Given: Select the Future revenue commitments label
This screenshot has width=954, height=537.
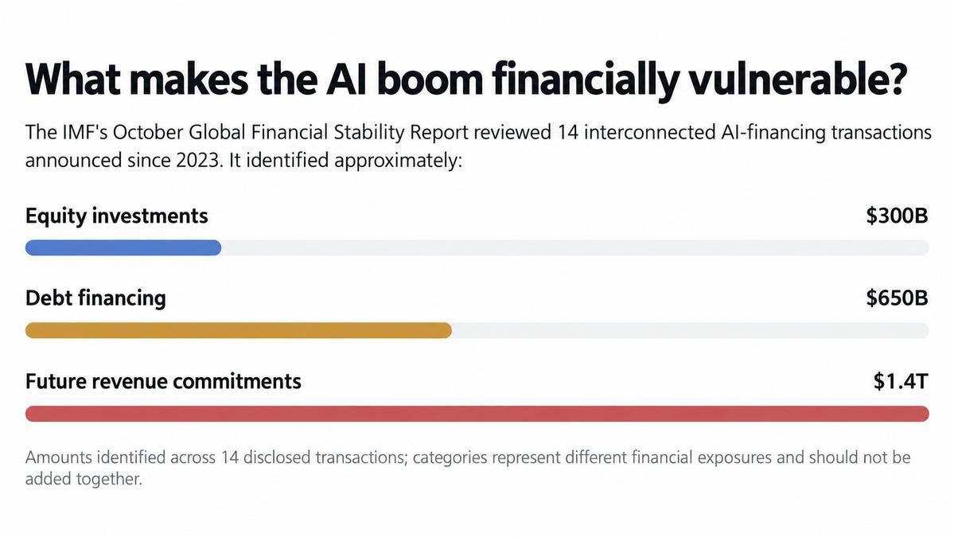Looking at the screenshot, I should click(163, 381).
